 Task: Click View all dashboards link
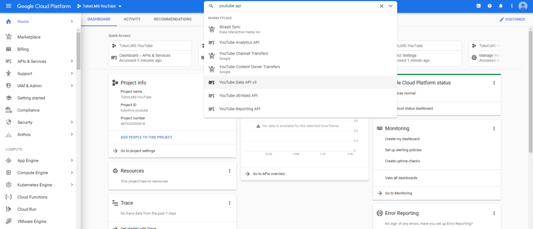click(401, 178)
